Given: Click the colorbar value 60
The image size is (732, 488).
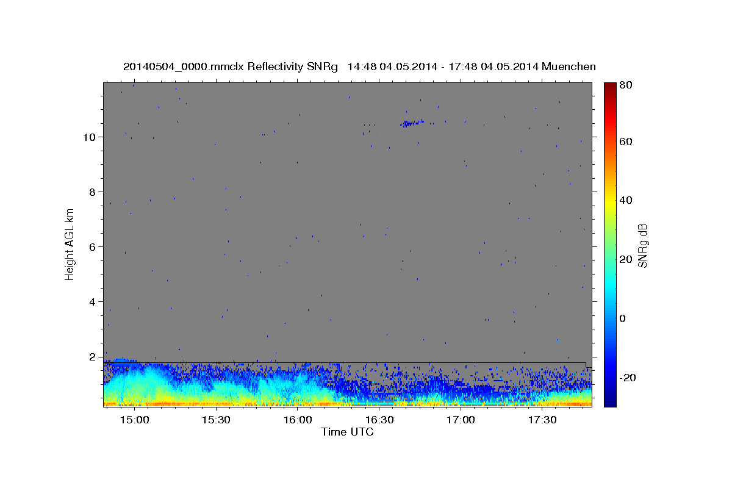Looking at the screenshot, I should coord(626,142).
